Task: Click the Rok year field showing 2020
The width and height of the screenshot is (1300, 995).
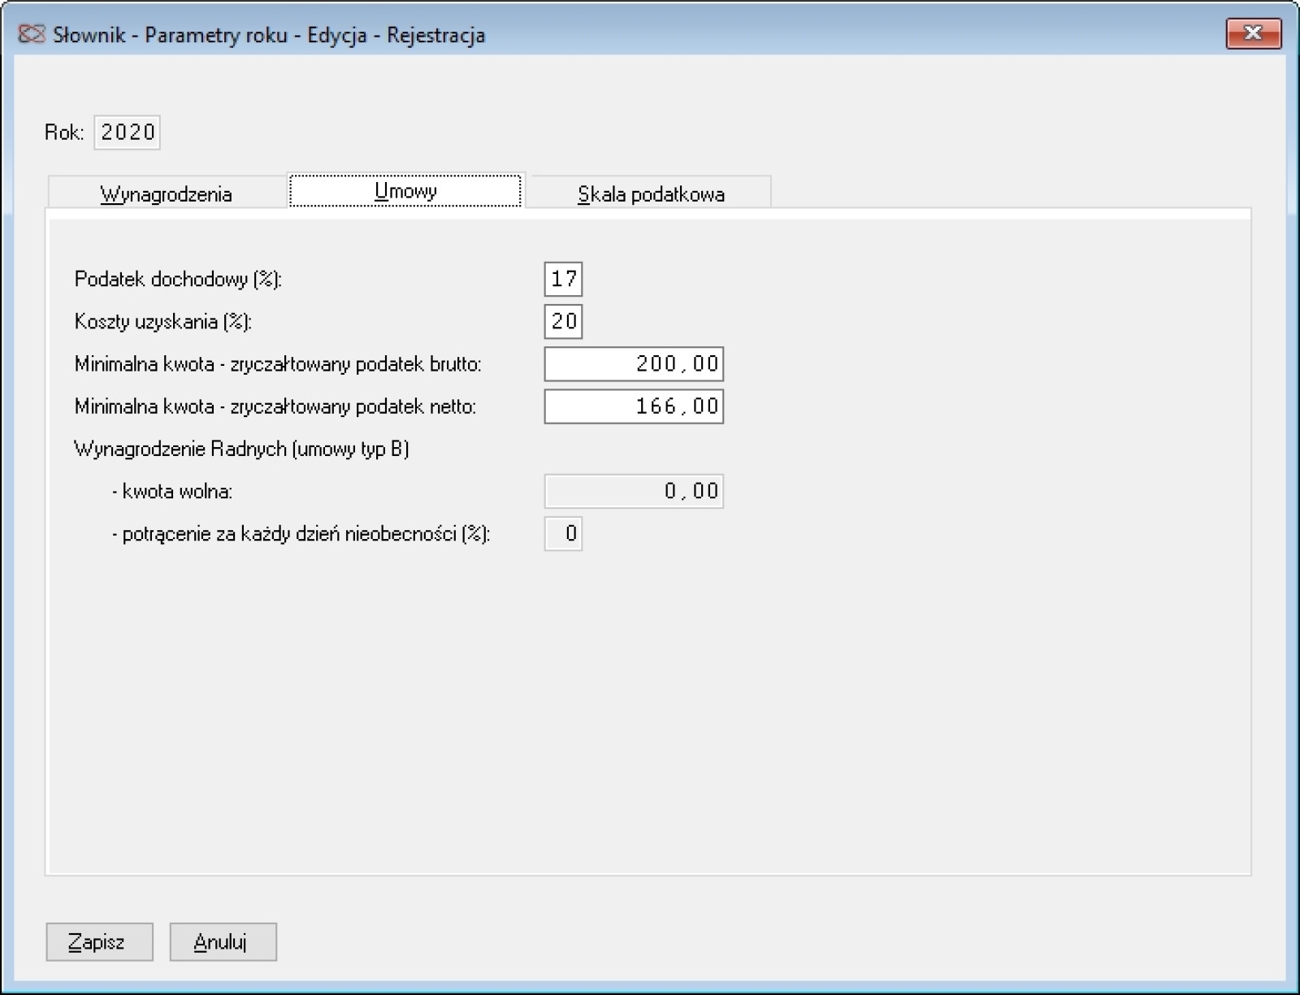Action: tap(128, 133)
